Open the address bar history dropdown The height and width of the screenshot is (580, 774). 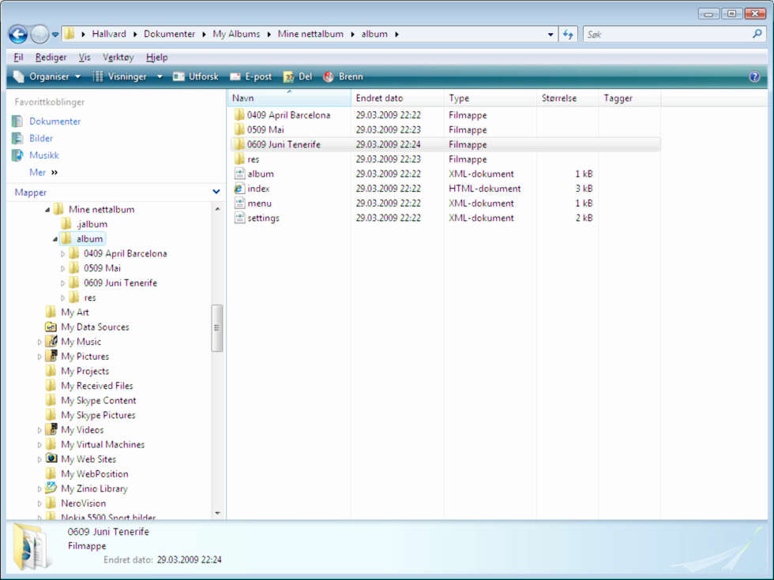(x=550, y=35)
